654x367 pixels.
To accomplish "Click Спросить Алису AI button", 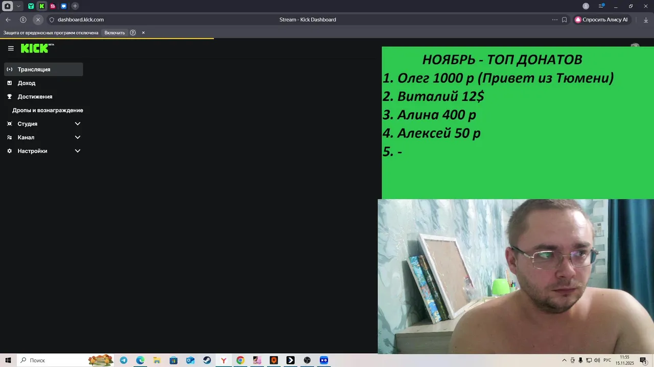I will [602, 20].
